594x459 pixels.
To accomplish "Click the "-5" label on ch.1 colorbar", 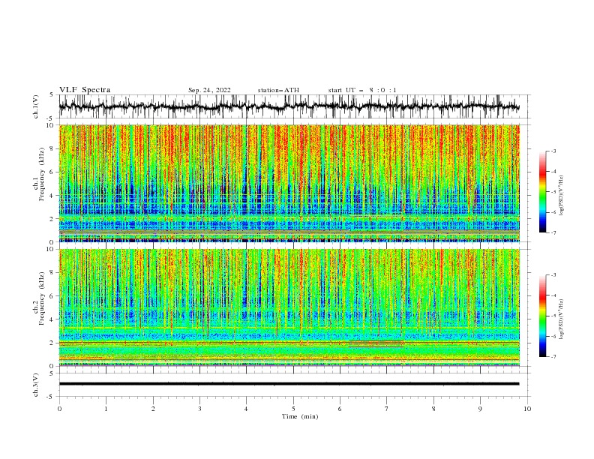I will click(x=553, y=192).
